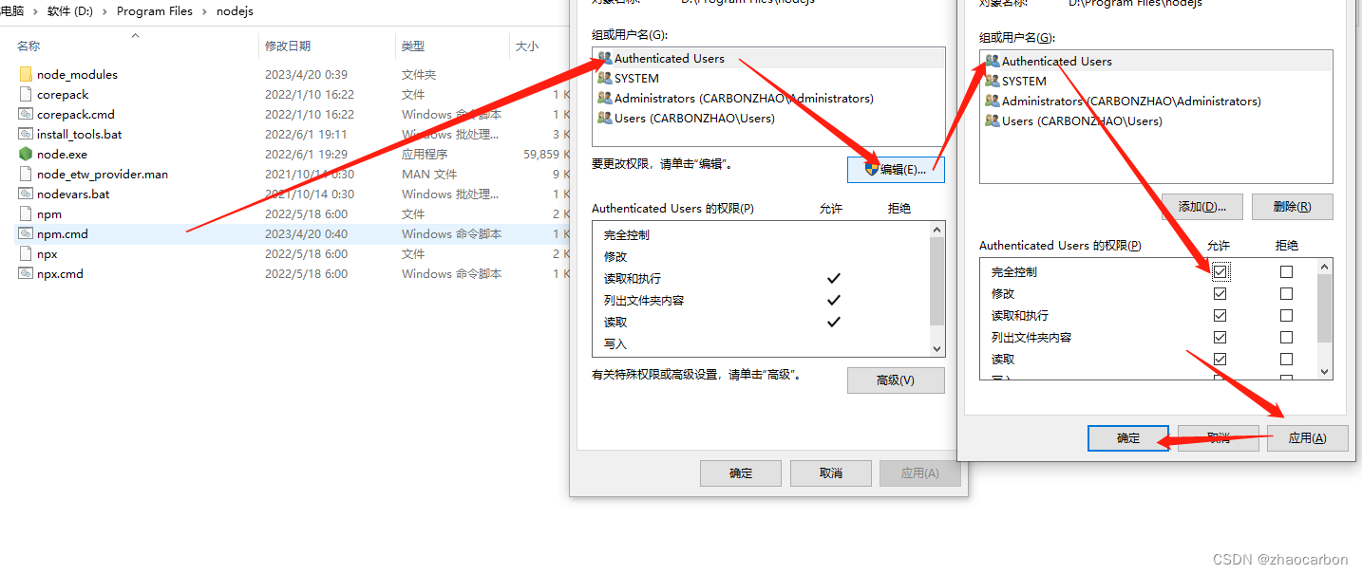Sort files by 修改日期 column header
The width and height of the screenshot is (1362, 574).
[x=288, y=46]
